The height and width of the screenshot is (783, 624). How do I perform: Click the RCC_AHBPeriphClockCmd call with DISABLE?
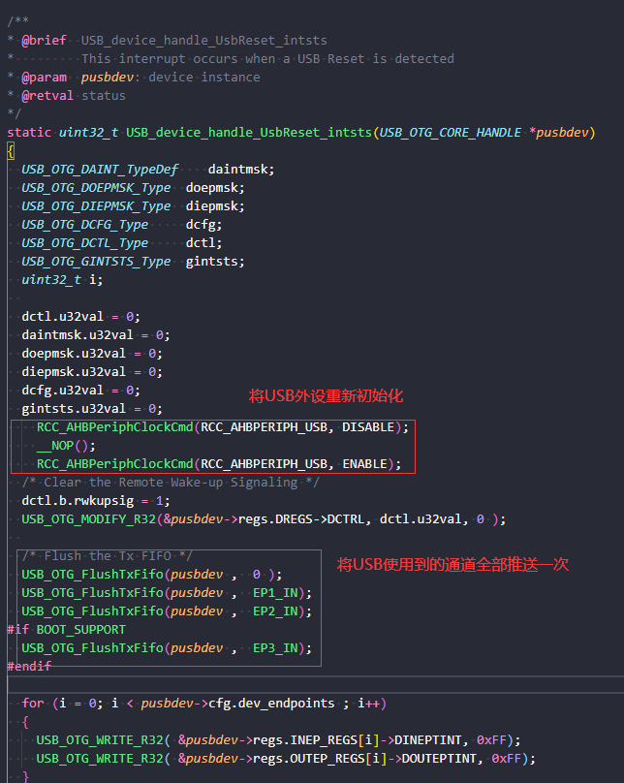[223, 427]
